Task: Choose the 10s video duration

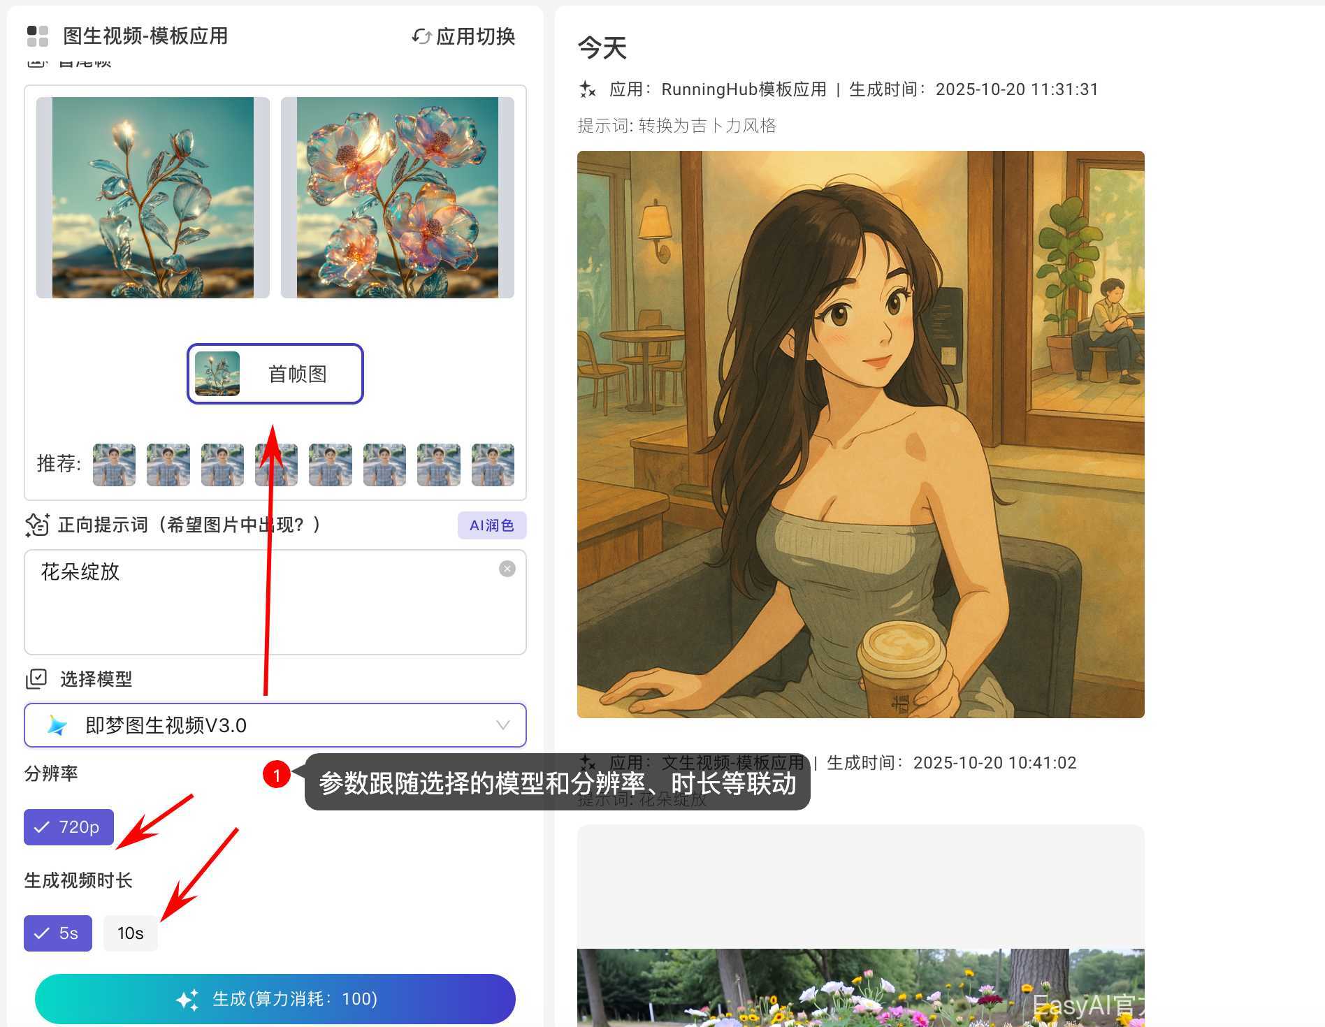Action: click(x=131, y=933)
